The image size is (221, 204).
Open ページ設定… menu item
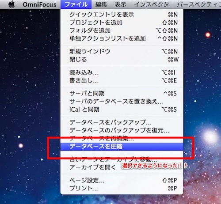122,180
